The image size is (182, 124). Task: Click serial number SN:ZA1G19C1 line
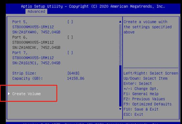[36, 63]
